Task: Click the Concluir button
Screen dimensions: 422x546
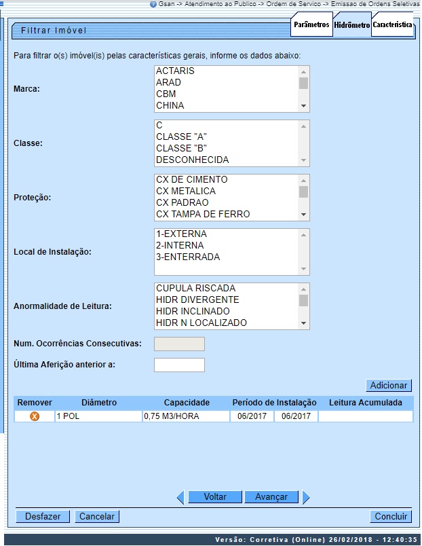Action: click(x=391, y=517)
